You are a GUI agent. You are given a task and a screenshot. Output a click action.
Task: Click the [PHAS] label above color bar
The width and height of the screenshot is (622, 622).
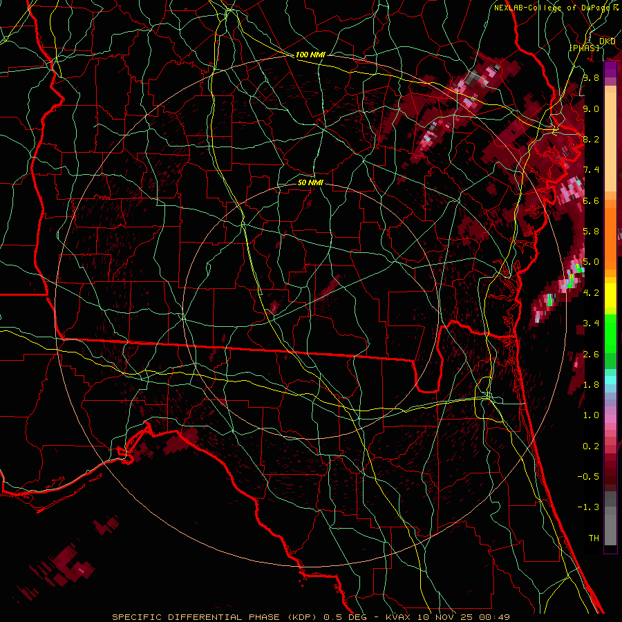coord(584,48)
